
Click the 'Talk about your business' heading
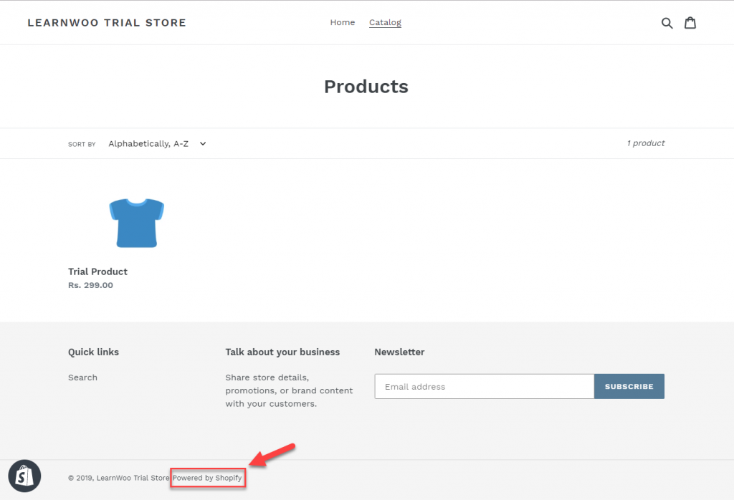[282, 352]
